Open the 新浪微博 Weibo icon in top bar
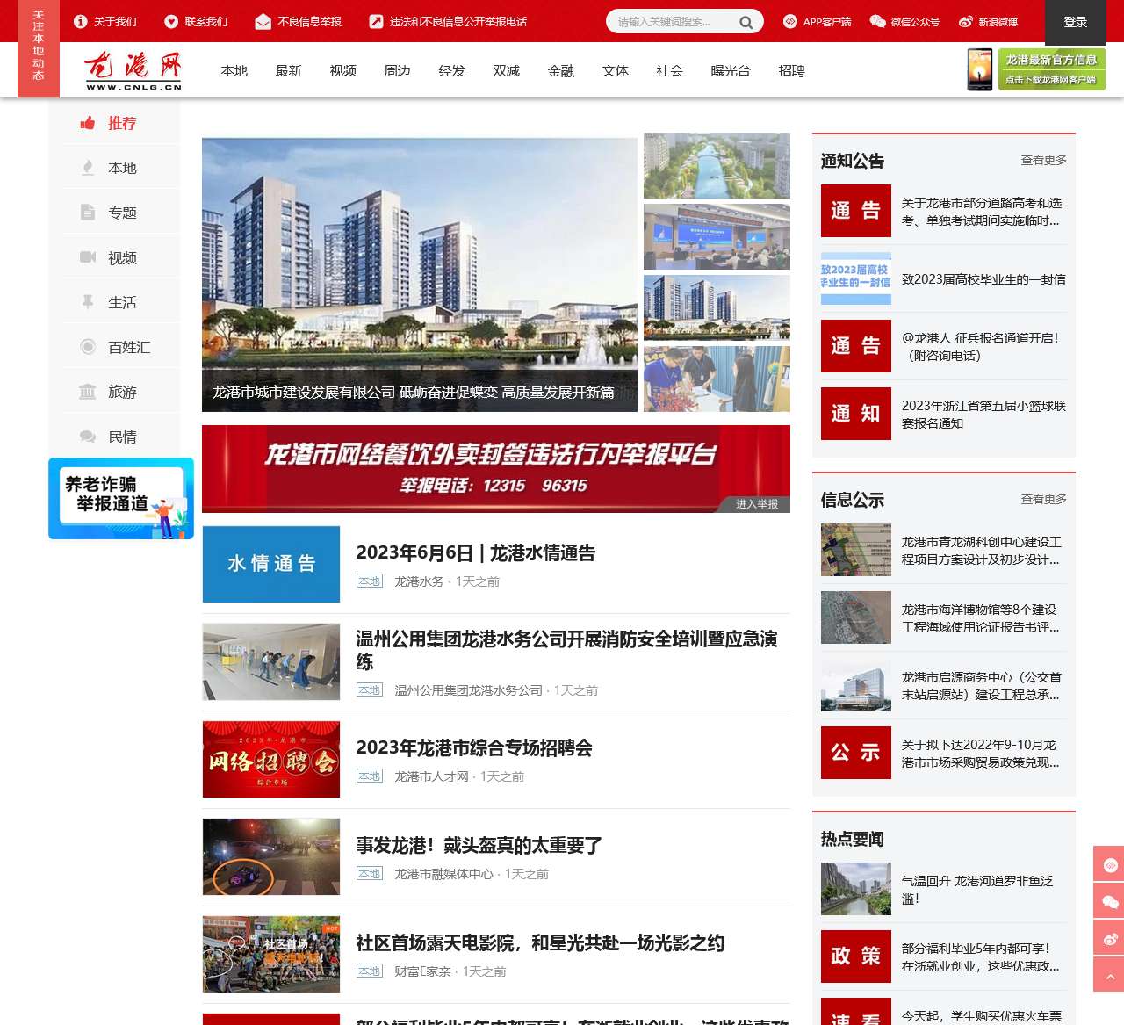 pyautogui.click(x=966, y=21)
